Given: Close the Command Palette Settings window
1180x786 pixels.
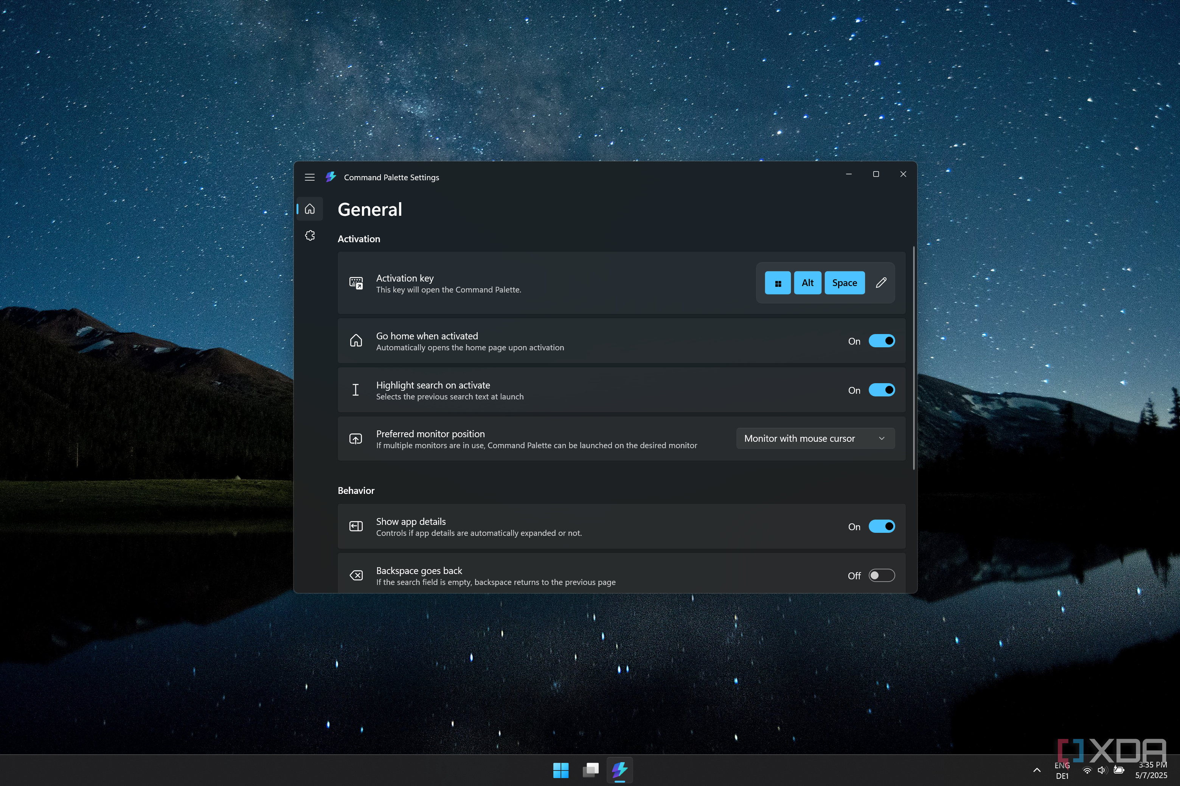Looking at the screenshot, I should point(903,174).
